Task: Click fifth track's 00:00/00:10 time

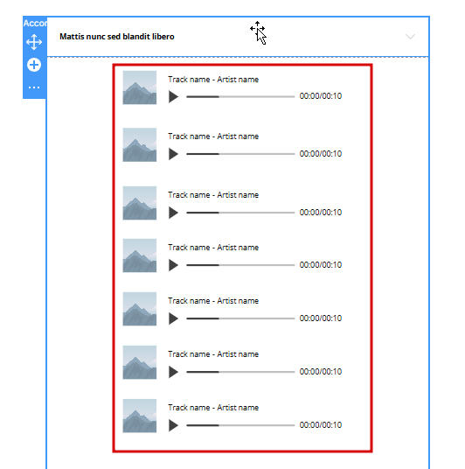Action: coord(321,318)
